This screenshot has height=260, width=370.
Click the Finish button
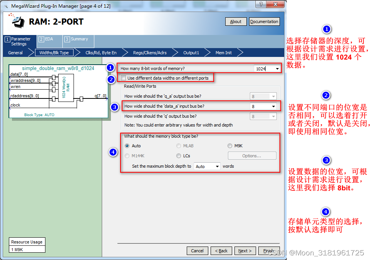[x=269, y=250]
